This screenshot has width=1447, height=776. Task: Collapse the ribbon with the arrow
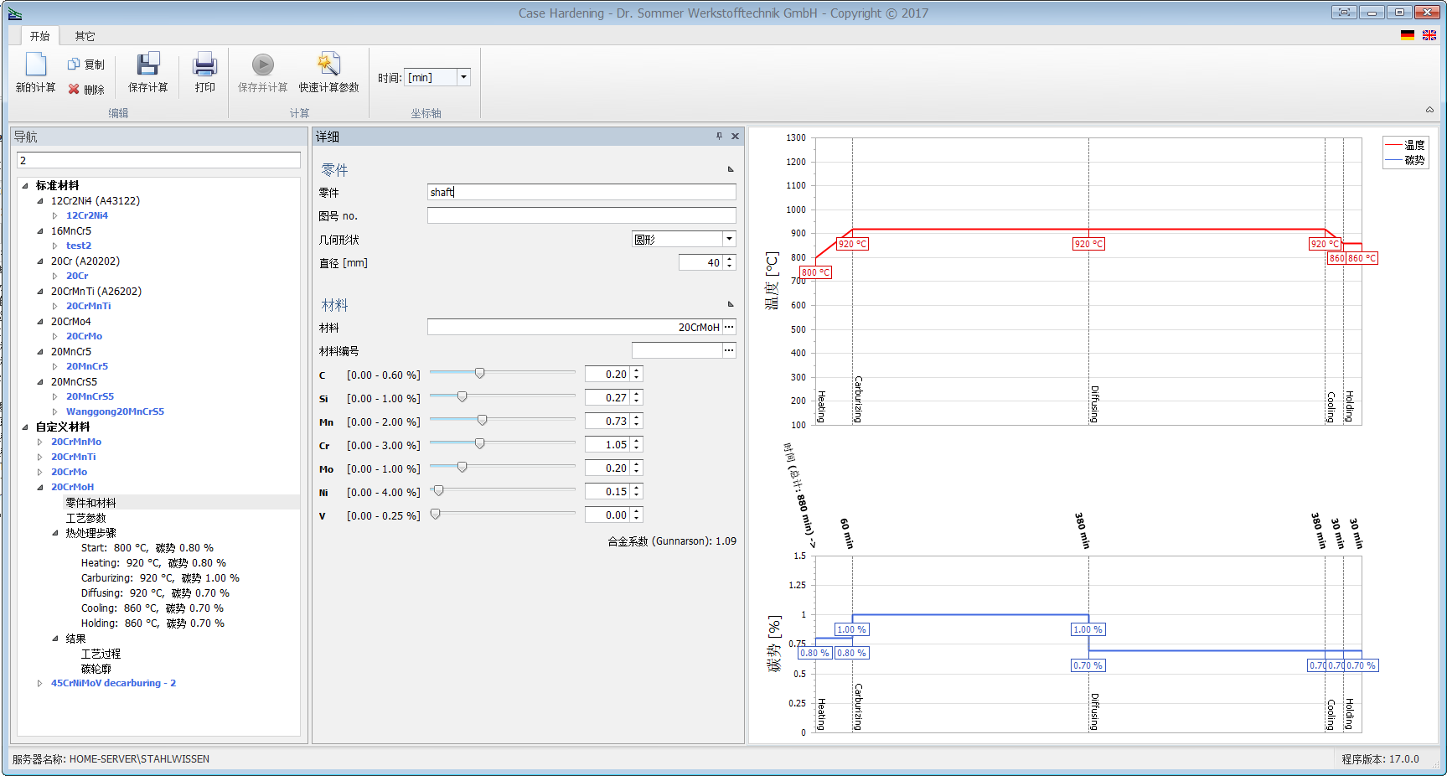[x=1429, y=110]
